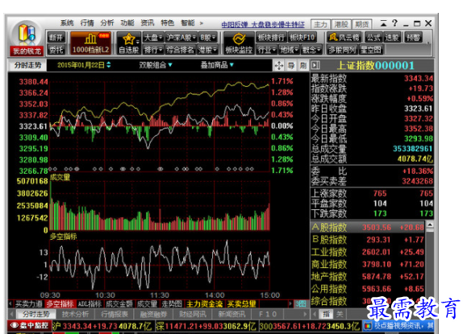Open the 系统 menu
467x334 pixels.
point(67,23)
